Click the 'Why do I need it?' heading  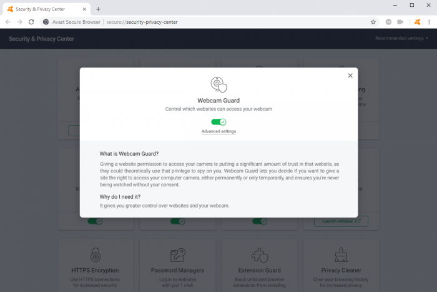tap(120, 197)
